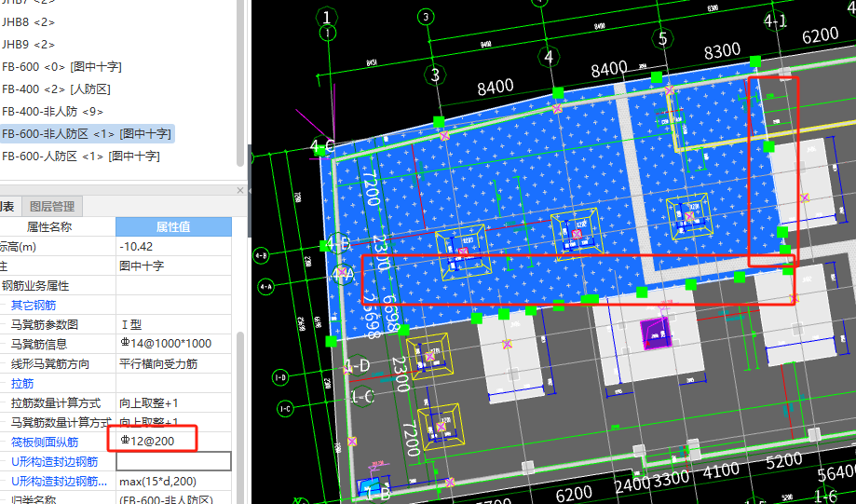Select highlighted FB-600-非人防区 <1> entry
This screenshot has height=504, width=856.
[x=87, y=134]
